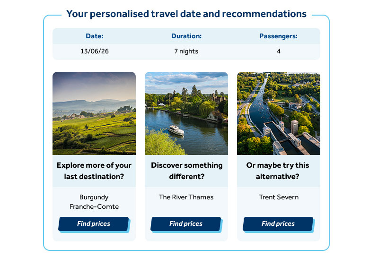The width and height of the screenshot is (369, 257).
Task: Select the passengers count of 4
Action: click(279, 51)
